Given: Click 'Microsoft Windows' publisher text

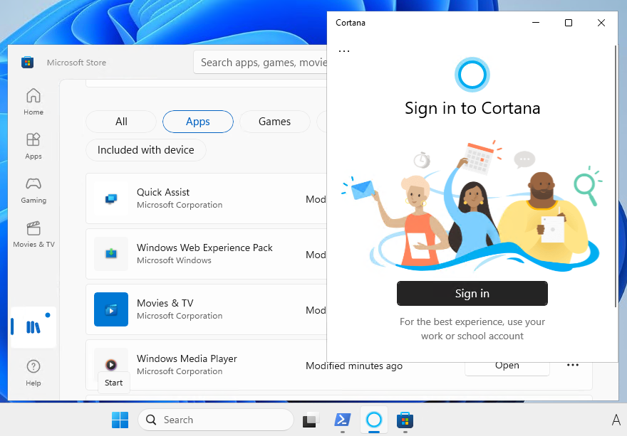Looking at the screenshot, I should pyautogui.click(x=174, y=260).
